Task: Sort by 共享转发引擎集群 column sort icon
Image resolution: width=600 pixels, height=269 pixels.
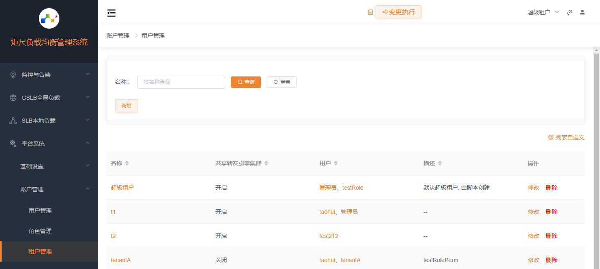Action: (x=266, y=164)
